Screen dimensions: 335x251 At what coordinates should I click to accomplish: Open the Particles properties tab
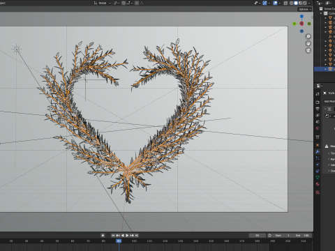[x=318, y=158]
